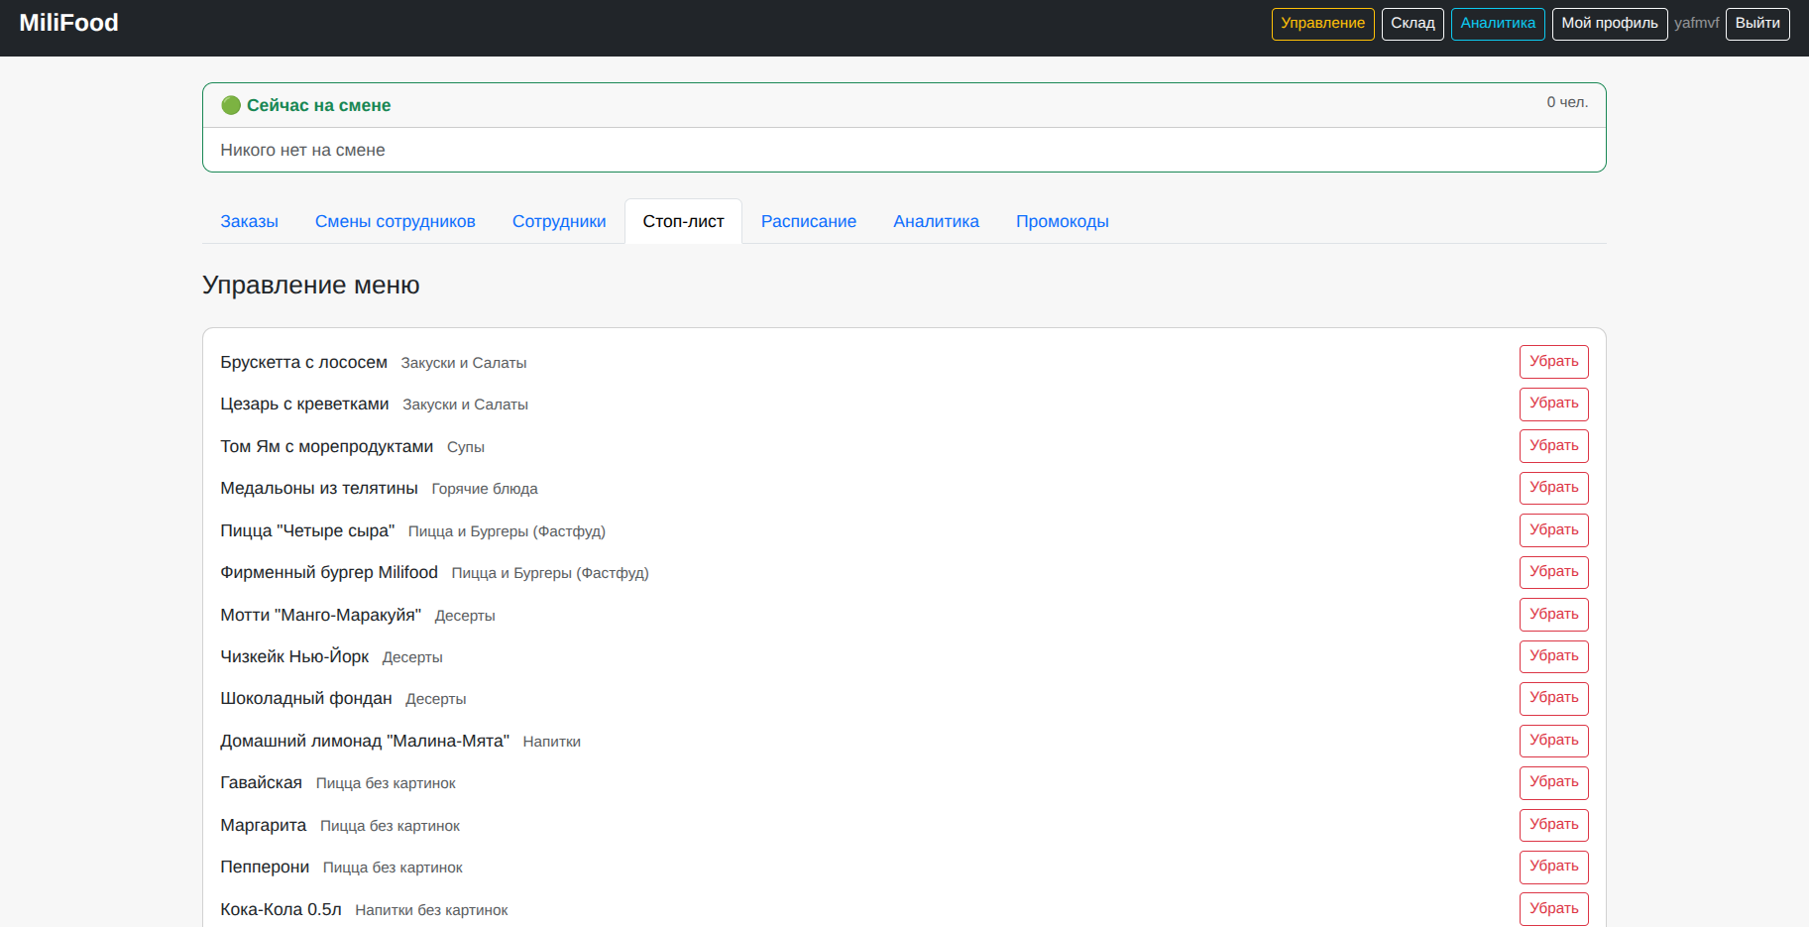Click the Чизкейк Нью-Йорк item name
Screen dimensions: 1809x927
(294, 656)
